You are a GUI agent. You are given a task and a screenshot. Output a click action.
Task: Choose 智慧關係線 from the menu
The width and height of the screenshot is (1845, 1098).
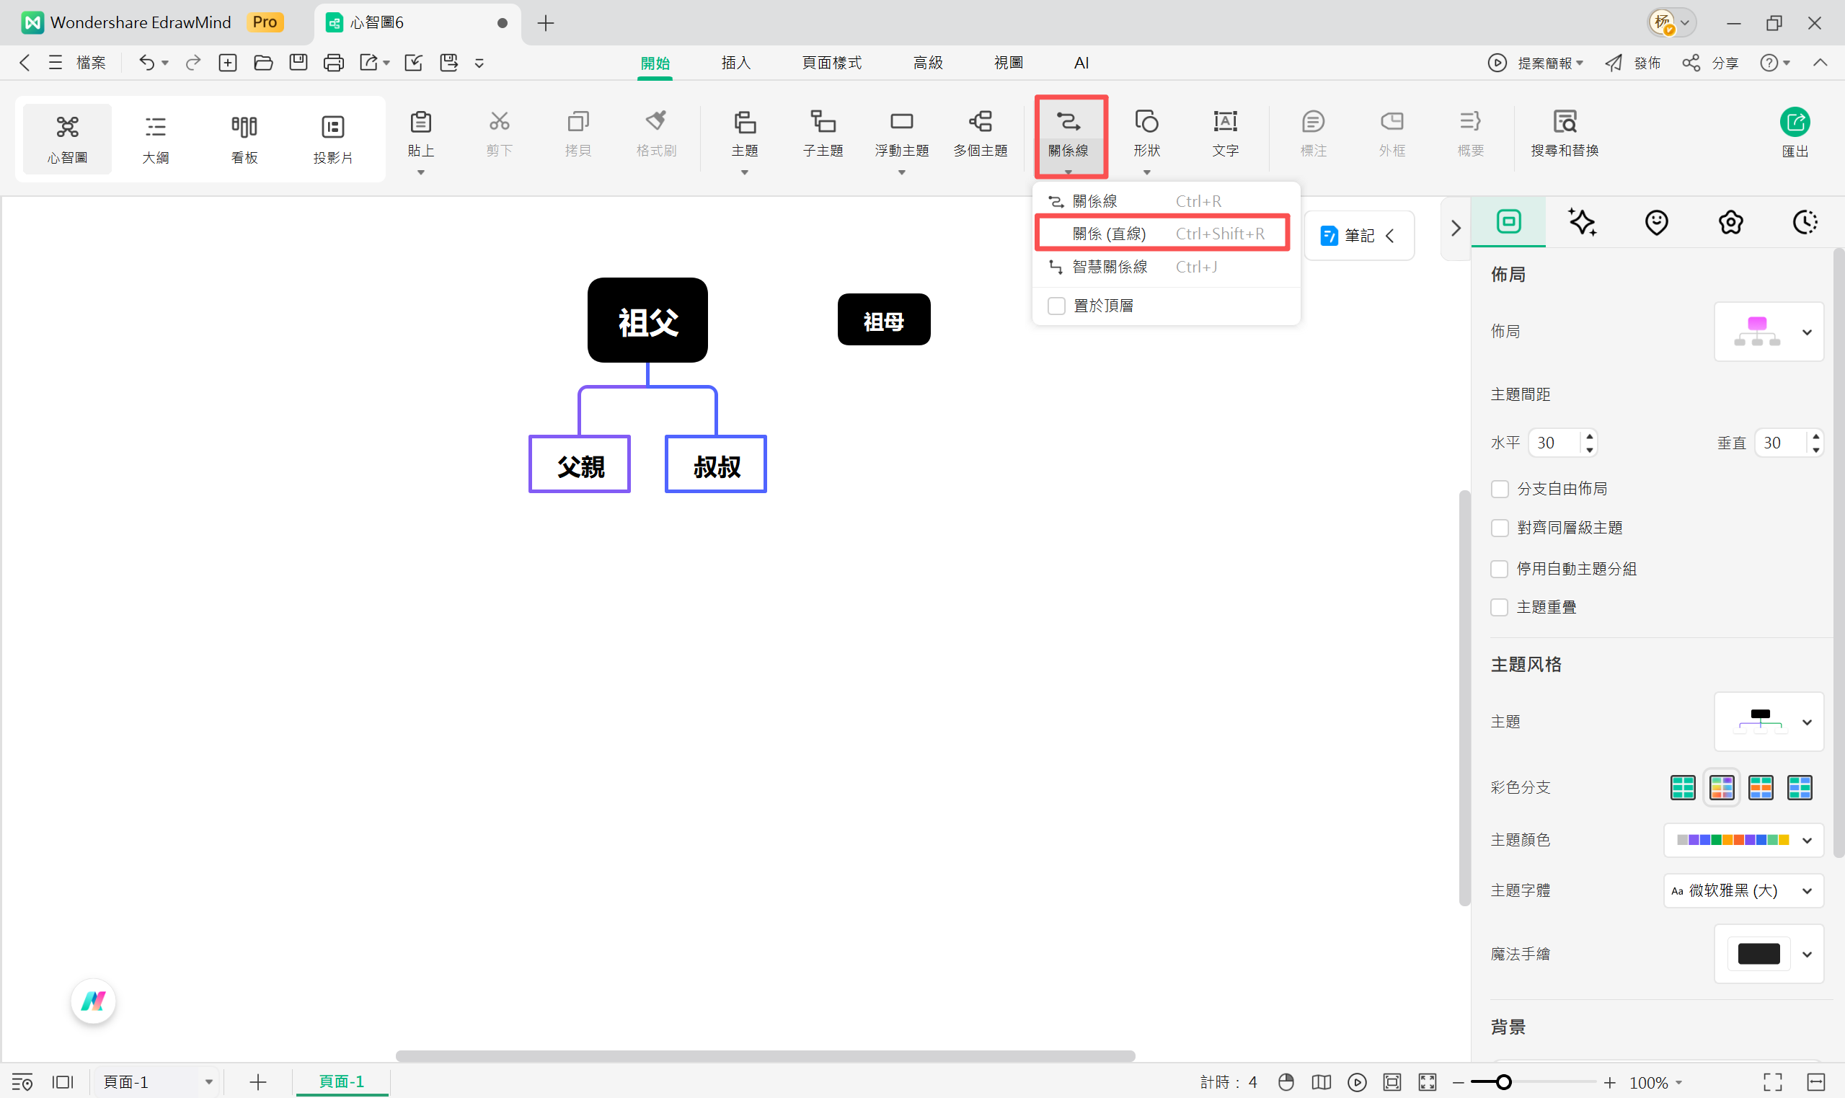pos(1109,266)
